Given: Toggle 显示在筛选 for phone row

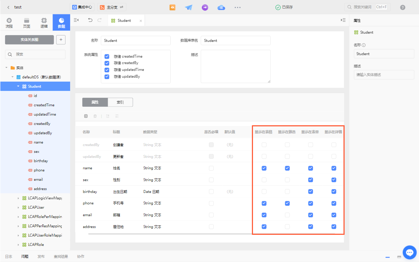Looking at the screenshot, I should click(287, 203).
